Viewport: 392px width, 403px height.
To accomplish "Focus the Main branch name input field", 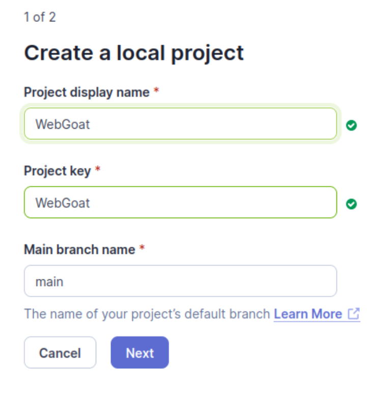I will pos(181,281).
